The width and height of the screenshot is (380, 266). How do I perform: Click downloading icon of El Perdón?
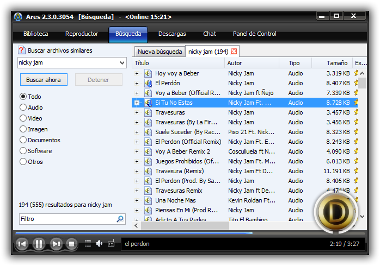click(x=148, y=83)
